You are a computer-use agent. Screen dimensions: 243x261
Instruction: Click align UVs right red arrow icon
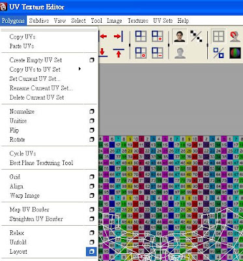point(119,36)
